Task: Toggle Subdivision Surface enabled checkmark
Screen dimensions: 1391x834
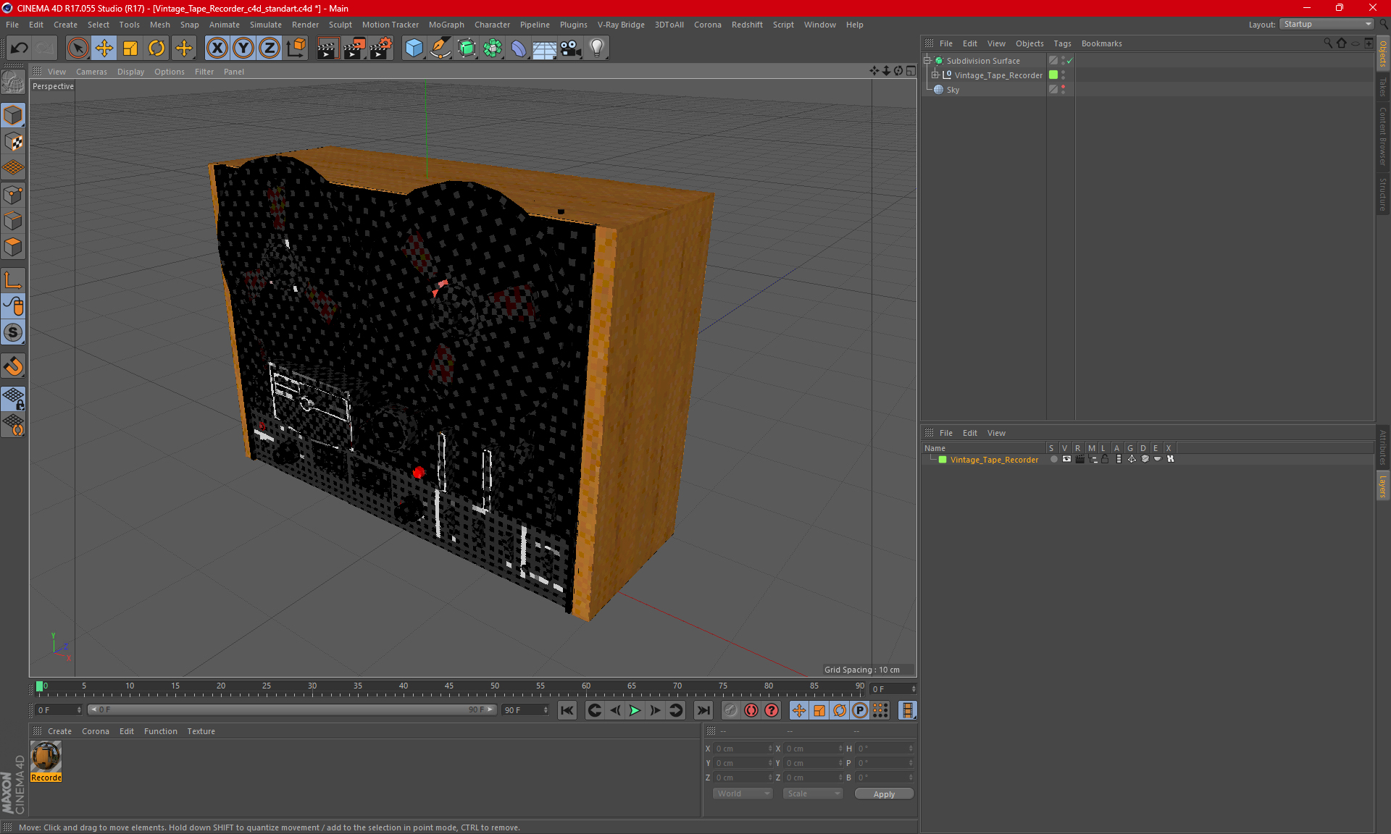Action: pyautogui.click(x=1069, y=61)
